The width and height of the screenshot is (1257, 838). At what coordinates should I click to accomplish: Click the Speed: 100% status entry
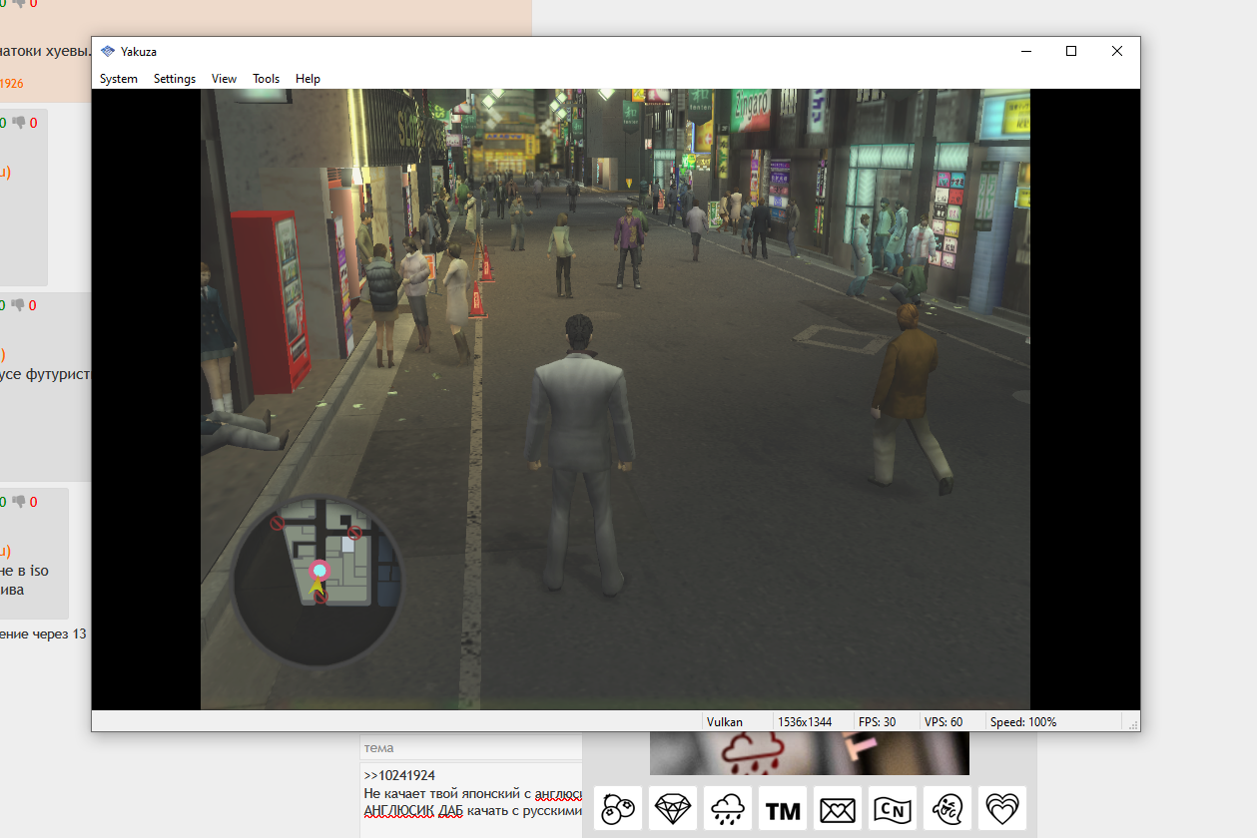tap(1023, 721)
